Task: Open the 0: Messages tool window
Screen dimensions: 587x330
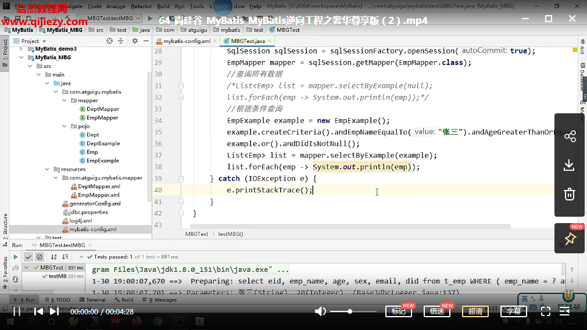Action: tap(159, 300)
